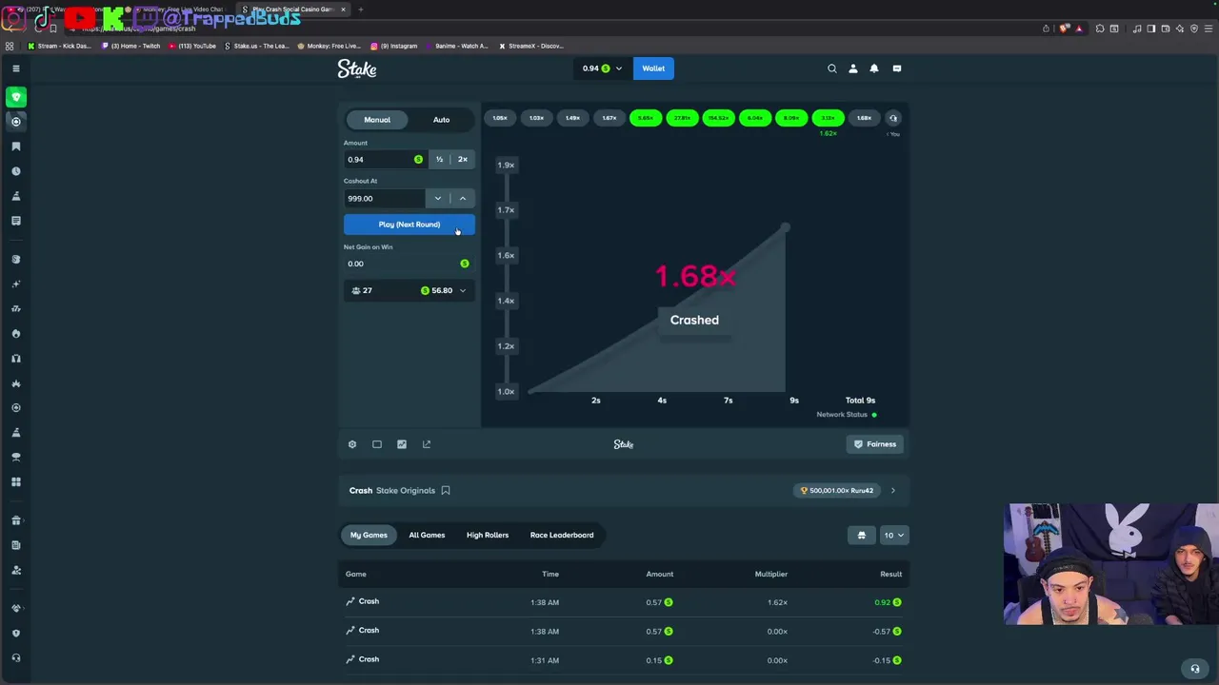
Task: Open the Instagram bookmark
Action: click(394, 46)
